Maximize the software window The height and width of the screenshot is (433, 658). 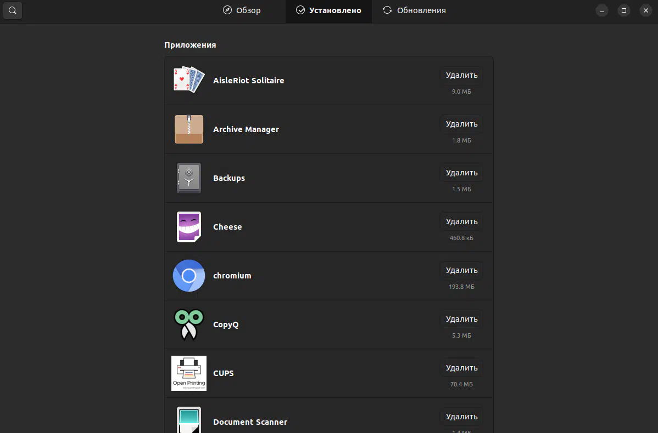tap(623, 10)
